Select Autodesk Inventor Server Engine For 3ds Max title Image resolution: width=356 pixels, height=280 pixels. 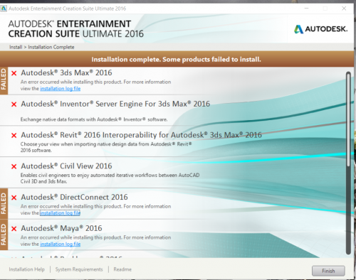click(115, 104)
